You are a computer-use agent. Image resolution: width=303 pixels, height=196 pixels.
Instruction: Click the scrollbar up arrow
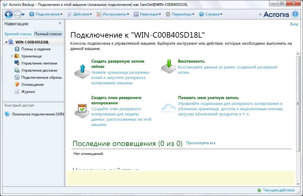[298, 54]
